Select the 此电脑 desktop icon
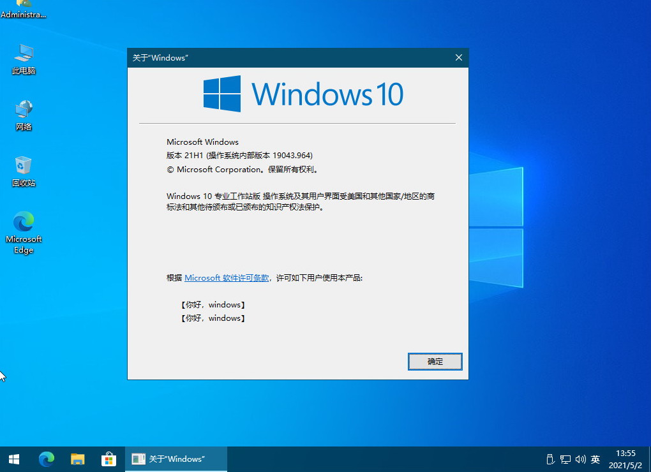Viewport: 651px width, 472px height. click(24, 59)
